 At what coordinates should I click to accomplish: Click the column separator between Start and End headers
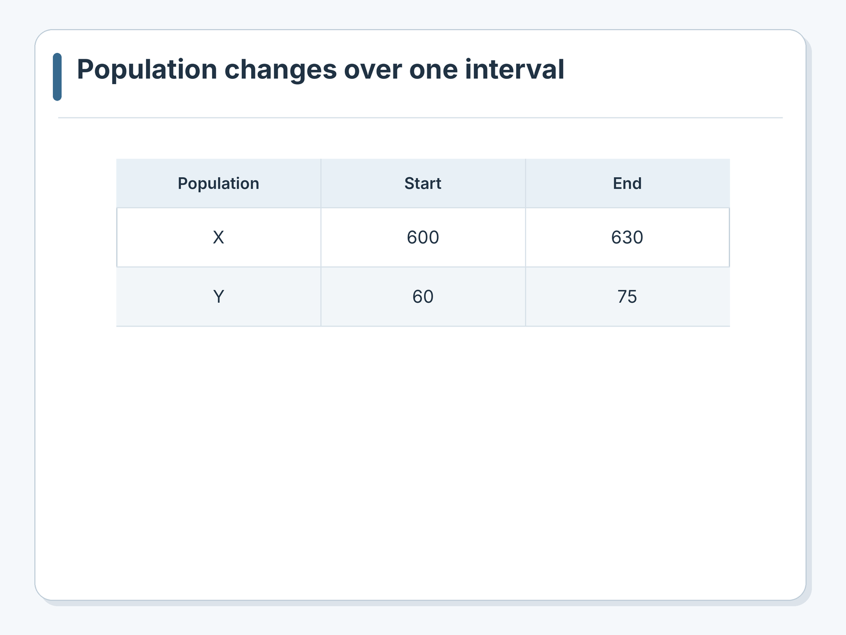[x=526, y=183]
